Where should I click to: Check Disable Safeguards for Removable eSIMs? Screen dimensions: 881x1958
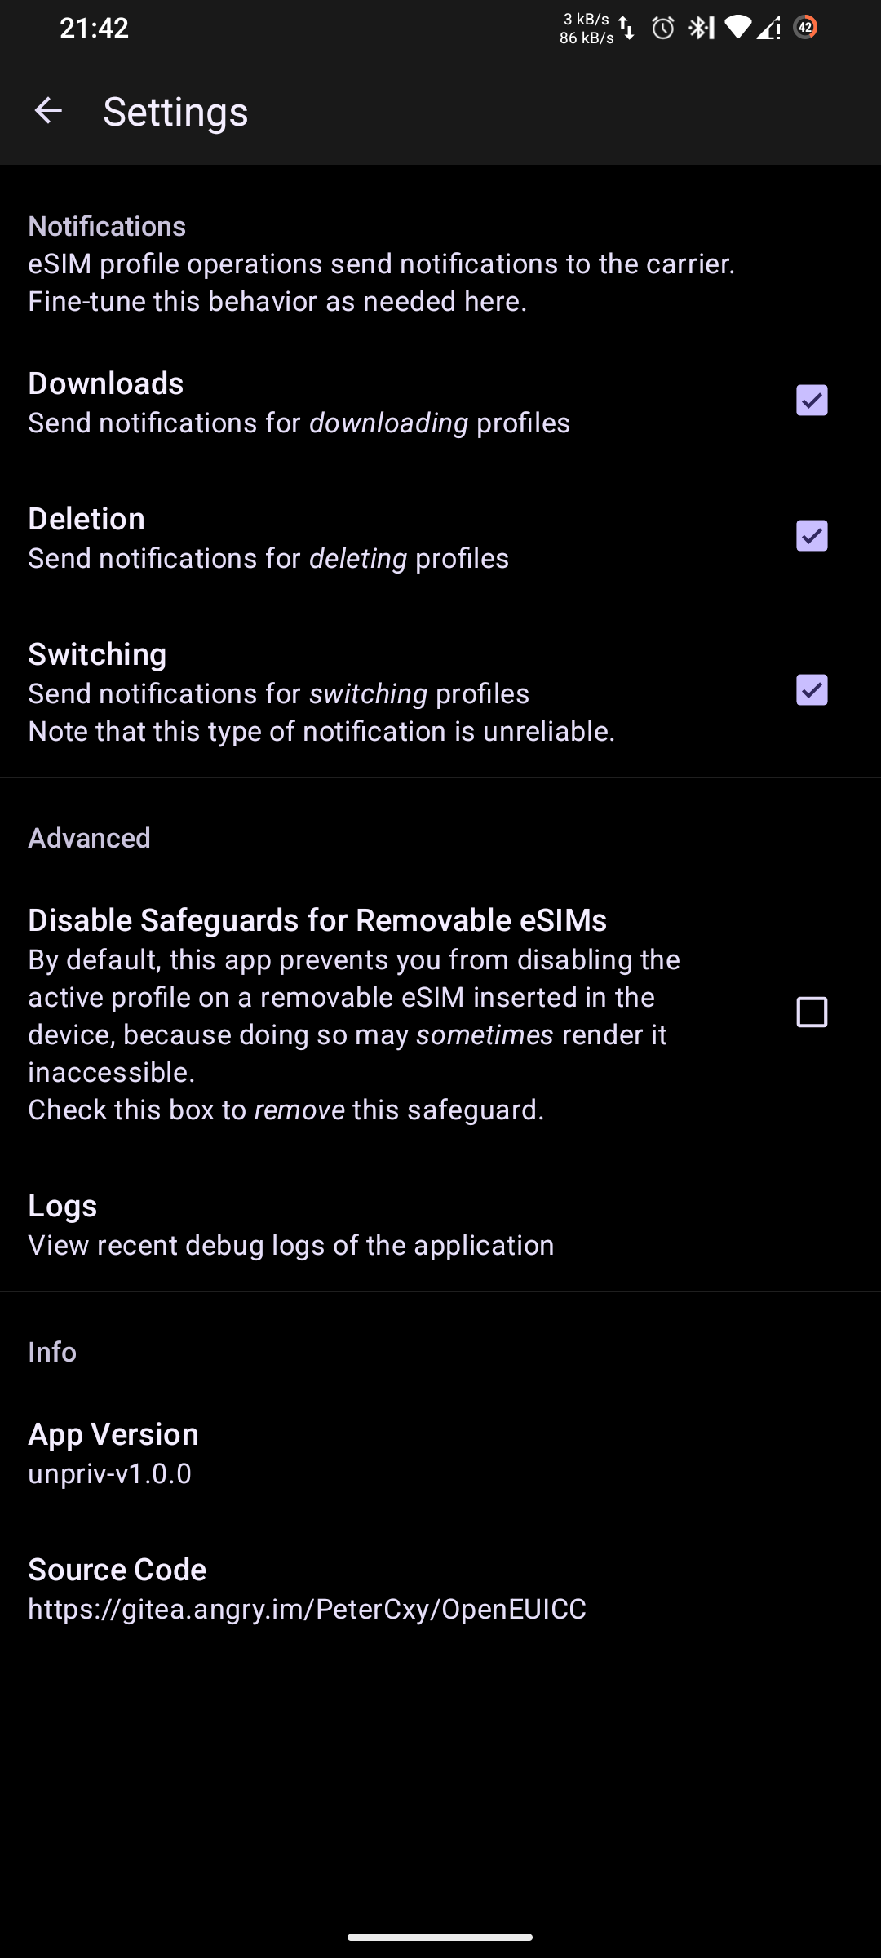812,1012
